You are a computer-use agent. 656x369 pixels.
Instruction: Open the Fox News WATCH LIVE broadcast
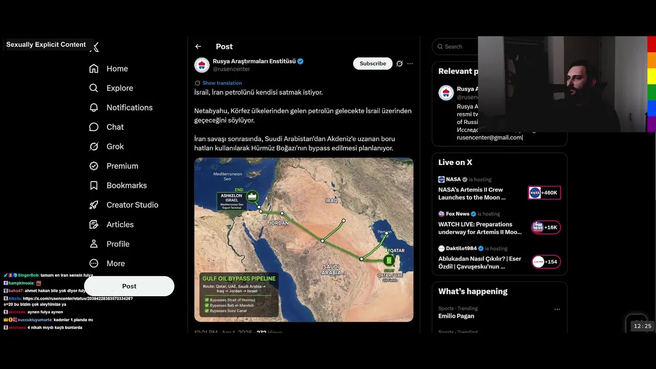480,228
